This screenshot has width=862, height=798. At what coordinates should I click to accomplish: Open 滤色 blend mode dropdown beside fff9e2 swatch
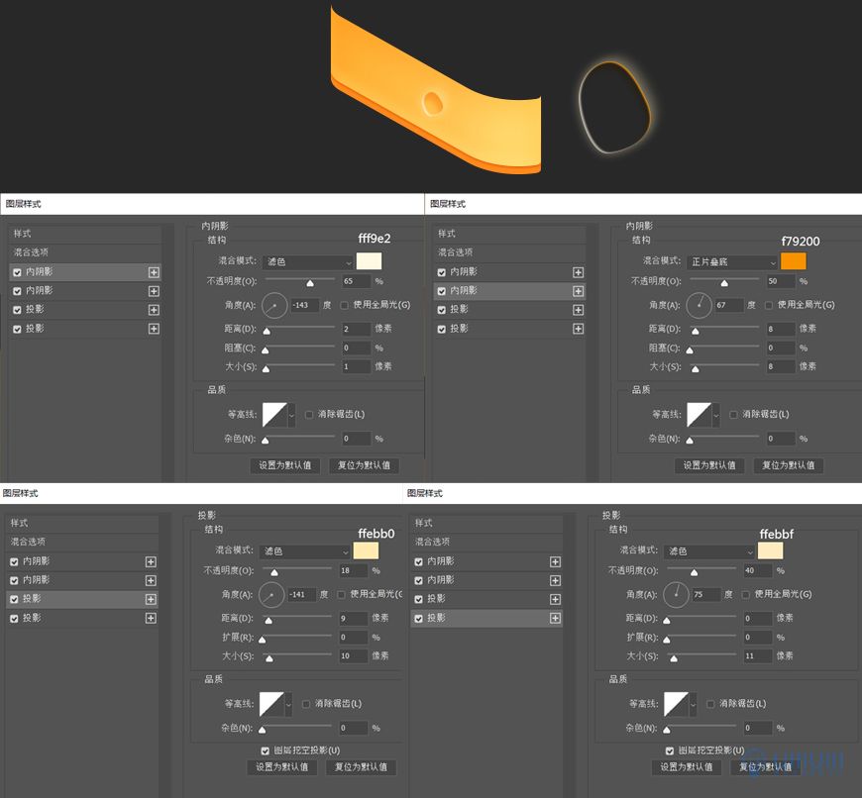click(x=308, y=262)
